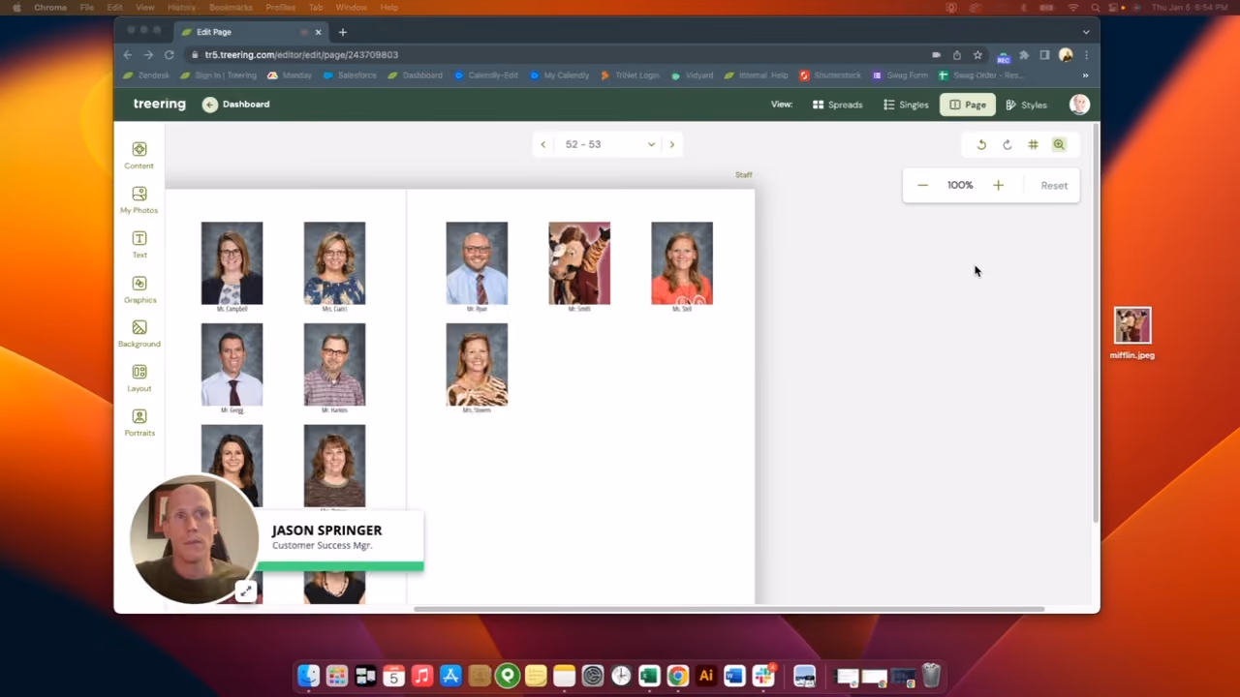Image resolution: width=1240 pixels, height=697 pixels.
Task: Open Slack from the Dock
Action: point(763,676)
